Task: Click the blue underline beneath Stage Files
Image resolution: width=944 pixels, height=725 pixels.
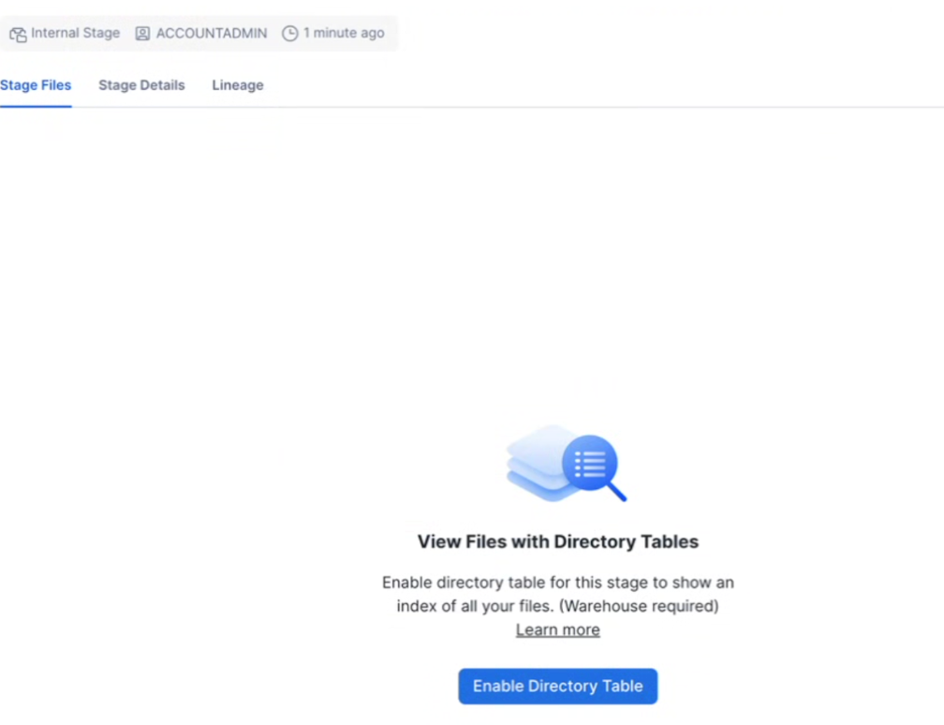Action: pyautogui.click(x=36, y=106)
